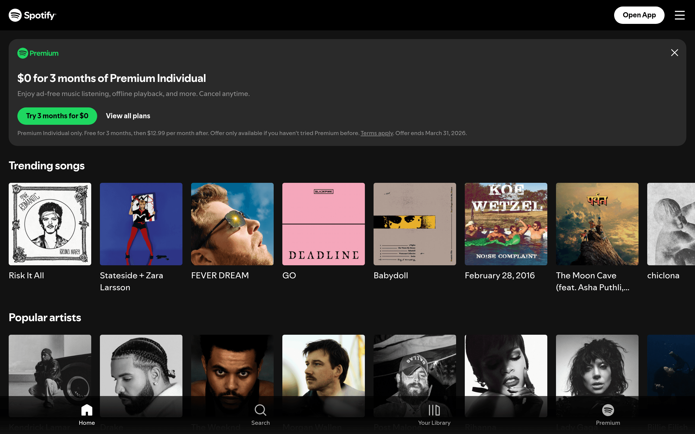Click View all plans

click(x=128, y=116)
